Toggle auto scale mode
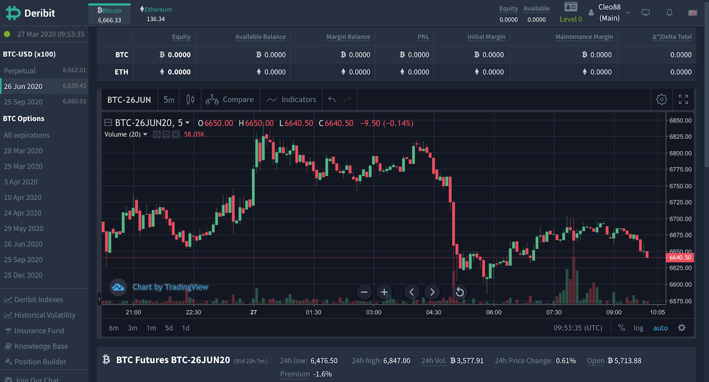 [660, 328]
